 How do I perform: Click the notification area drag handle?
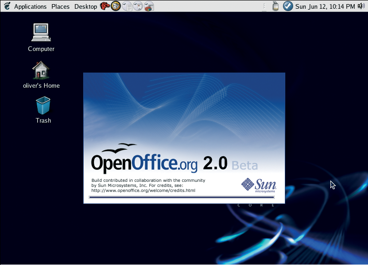(x=264, y=6)
